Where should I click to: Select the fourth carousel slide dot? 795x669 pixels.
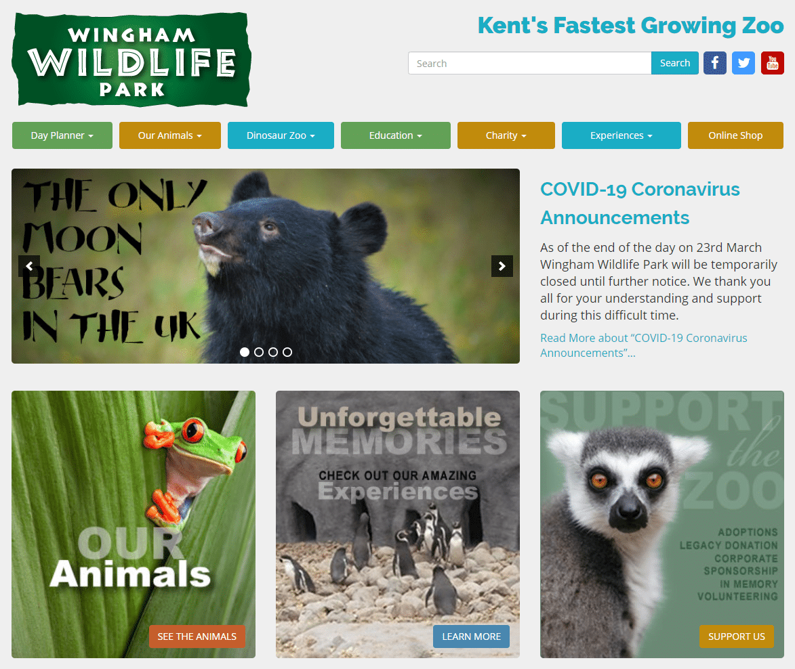tap(287, 352)
